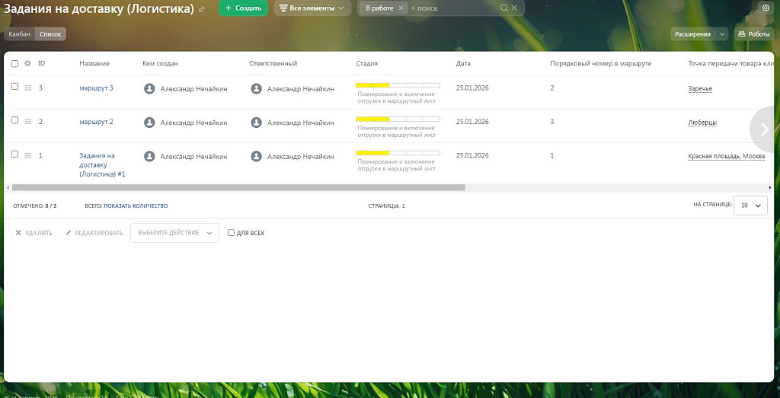Screen dimensions: 780x398
Task: Remove the 'В работе' filter chip
Action: (x=401, y=8)
